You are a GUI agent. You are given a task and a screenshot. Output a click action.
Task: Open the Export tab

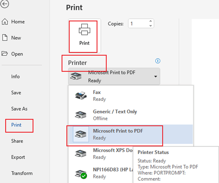click(18, 157)
